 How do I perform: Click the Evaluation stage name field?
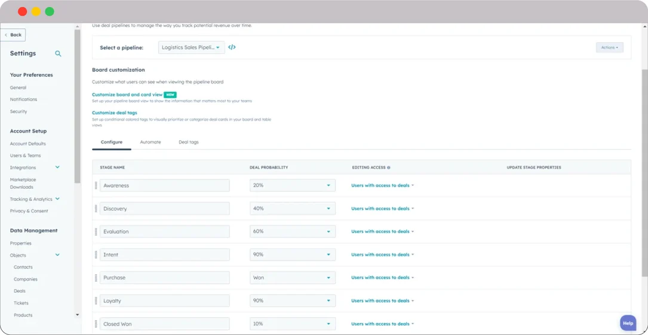pos(165,231)
